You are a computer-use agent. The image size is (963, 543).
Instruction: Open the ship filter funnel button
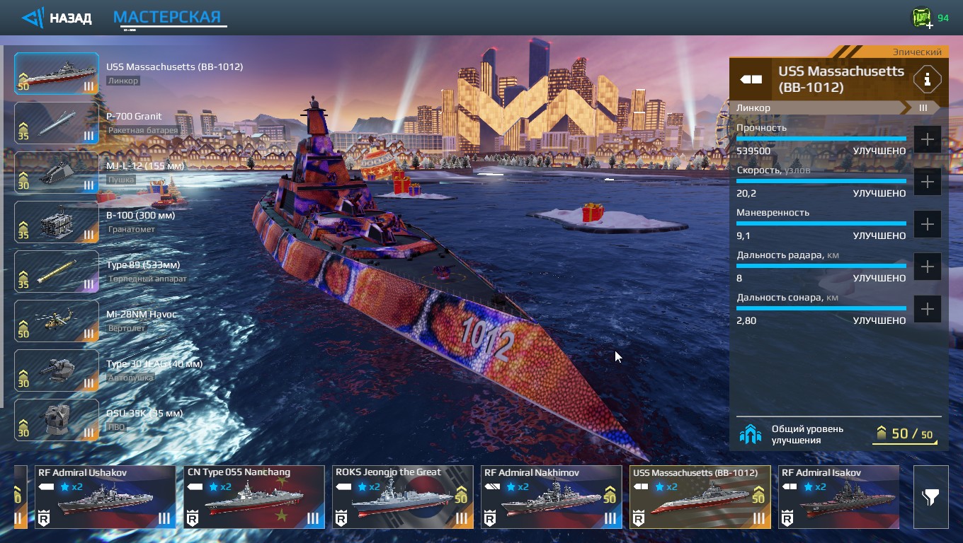pyautogui.click(x=930, y=497)
